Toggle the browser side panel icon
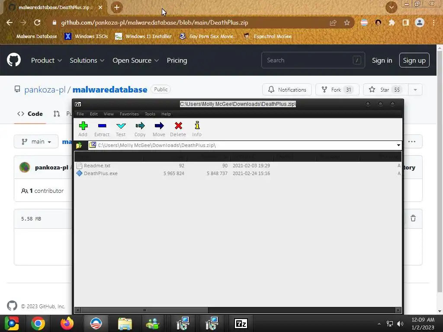The width and height of the screenshot is (443, 332). point(406,22)
